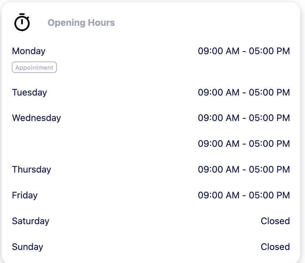Click the Closed status for Sunday
This screenshot has height=263, width=305.
click(x=275, y=247)
